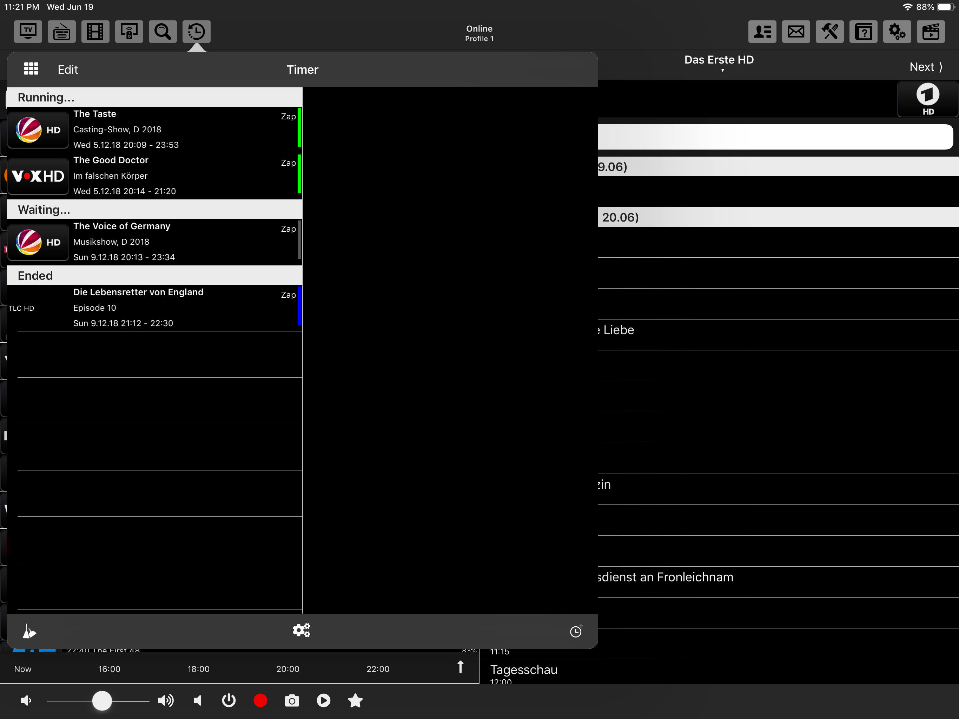The height and width of the screenshot is (719, 959).
Task: Select the 20:00 time tab
Action: 288,669
